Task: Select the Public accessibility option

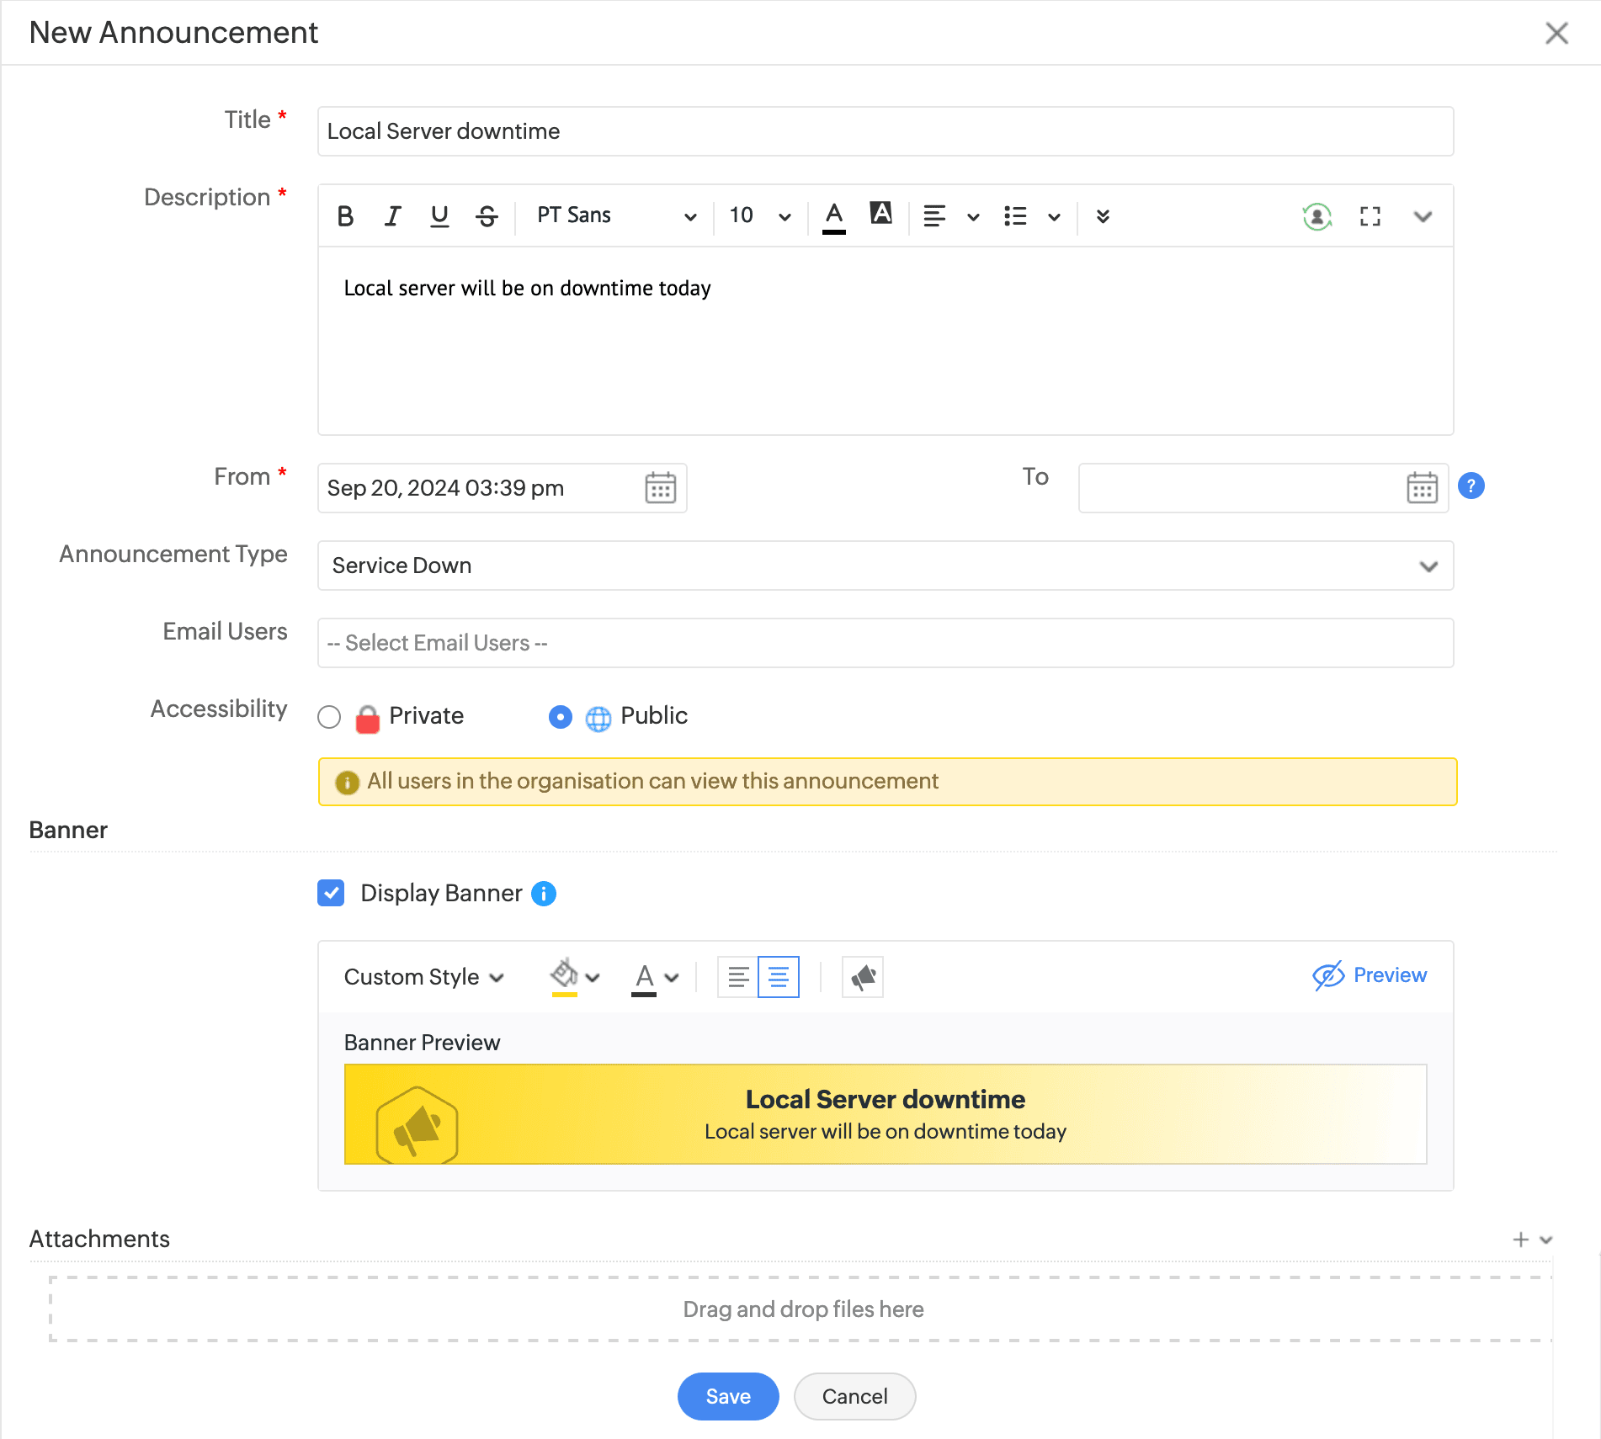Action: pyautogui.click(x=560, y=717)
